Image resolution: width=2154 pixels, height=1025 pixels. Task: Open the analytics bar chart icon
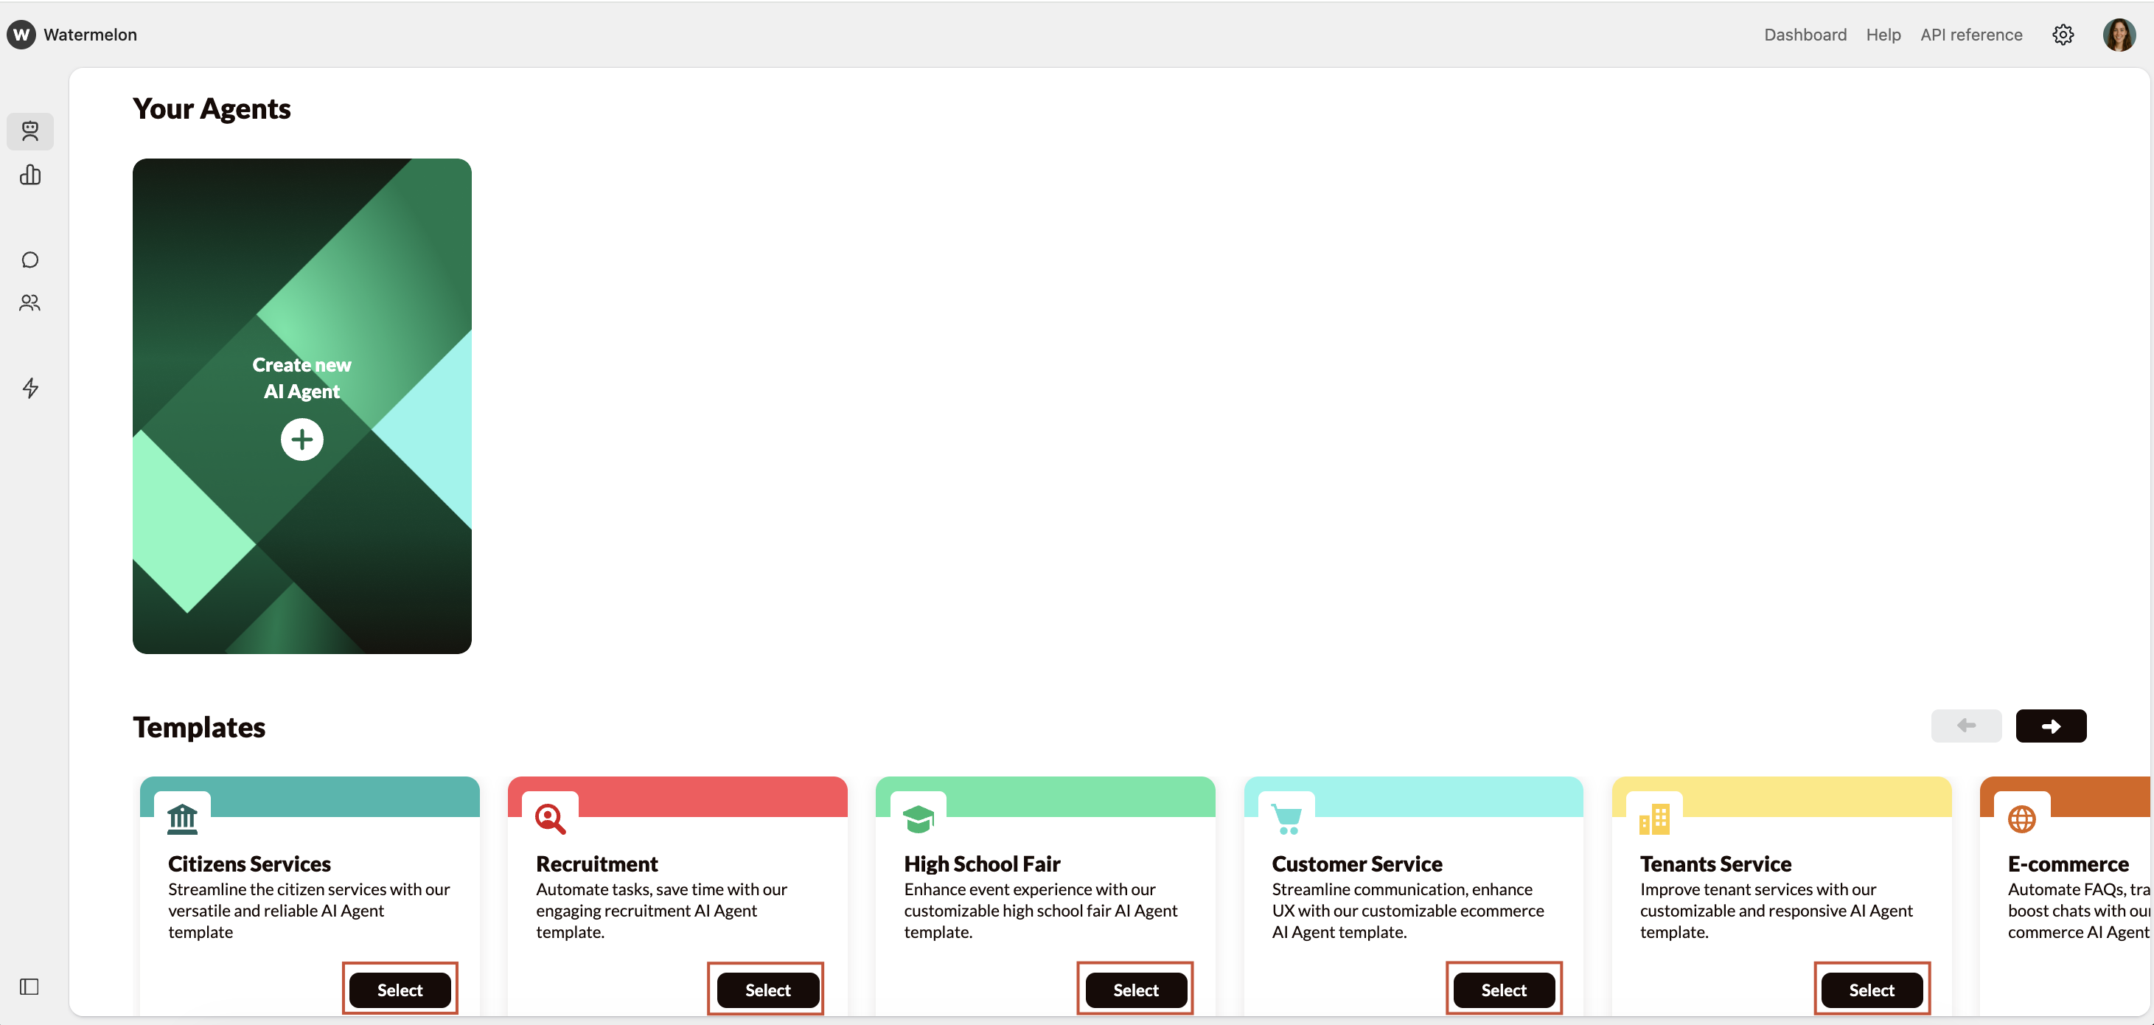30,175
